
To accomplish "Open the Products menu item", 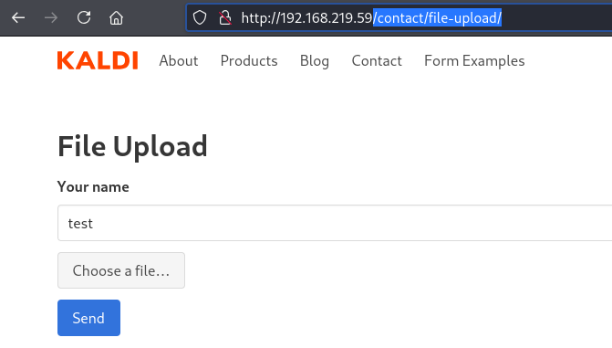I will click(x=249, y=61).
